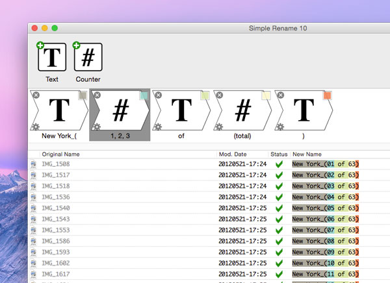
Task: Open settings gear of ')' block
Action: (280, 127)
